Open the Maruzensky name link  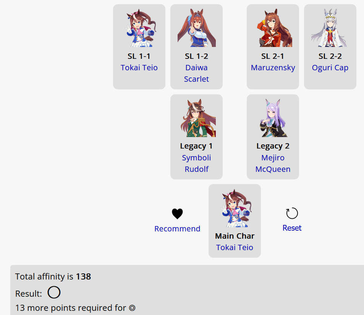[273, 68]
